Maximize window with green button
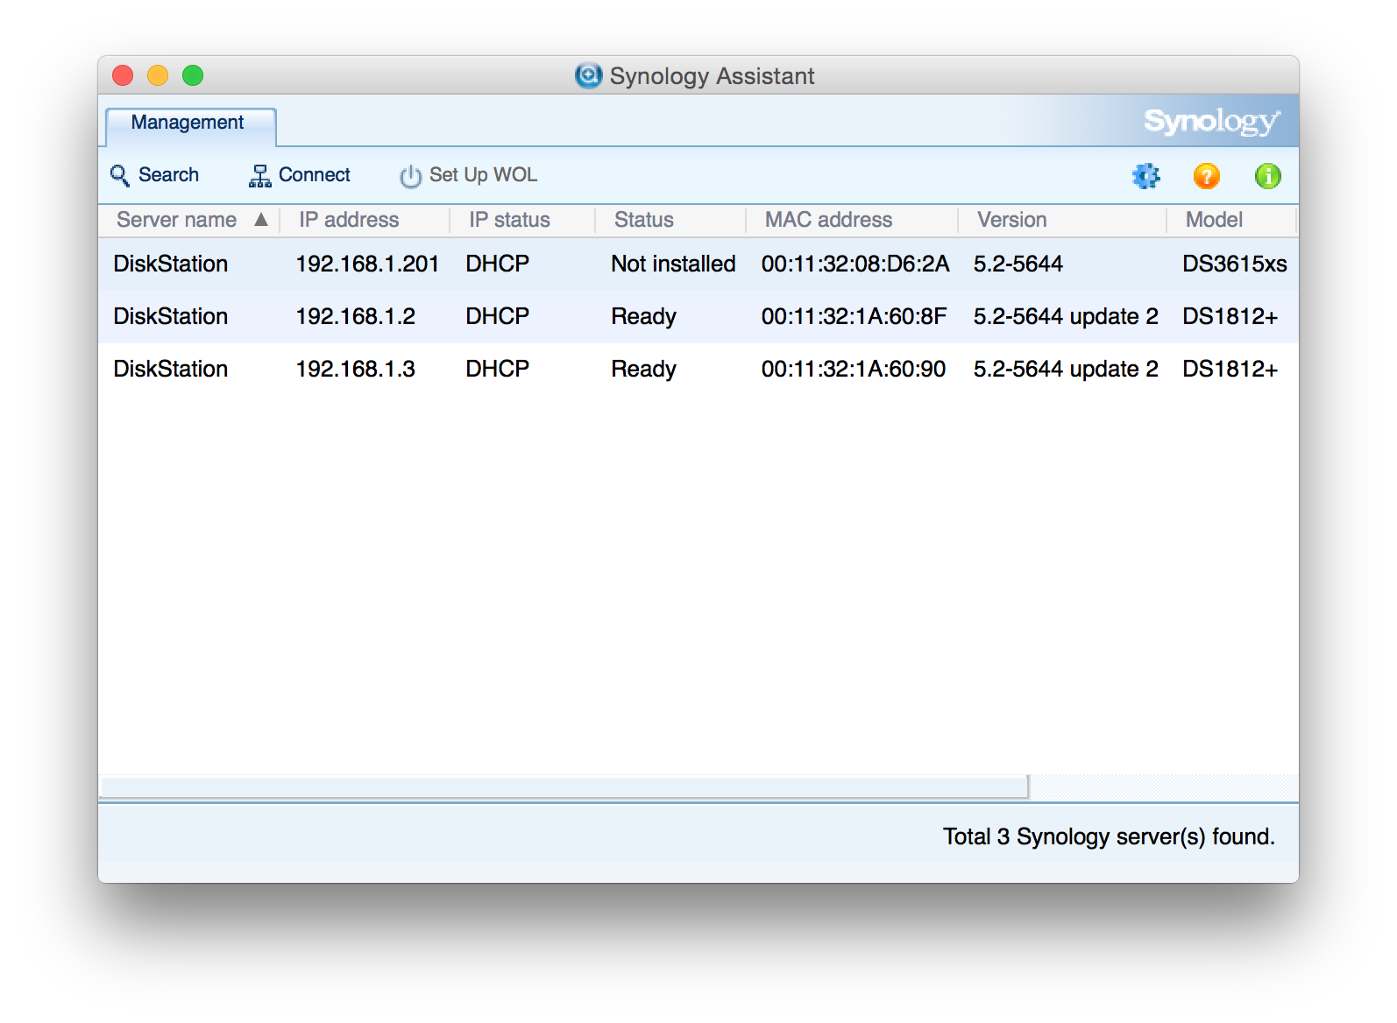This screenshot has height=1023, width=1397. [193, 75]
